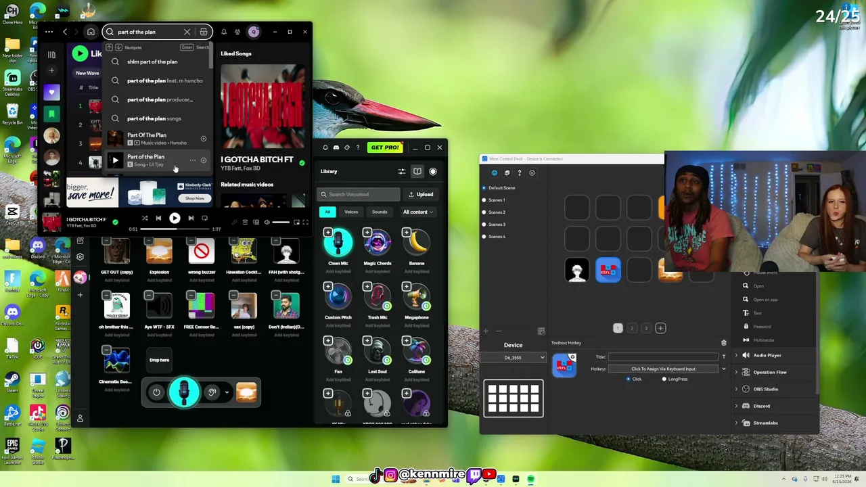Click Upload in Voicemod library
This screenshot has width=866, height=487.
point(420,195)
